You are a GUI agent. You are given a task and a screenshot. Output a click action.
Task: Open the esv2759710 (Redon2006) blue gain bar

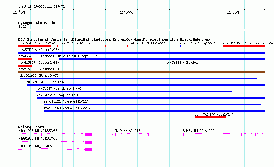[142, 53]
